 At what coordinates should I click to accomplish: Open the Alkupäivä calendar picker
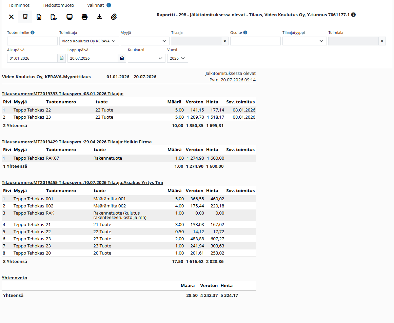coord(62,58)
